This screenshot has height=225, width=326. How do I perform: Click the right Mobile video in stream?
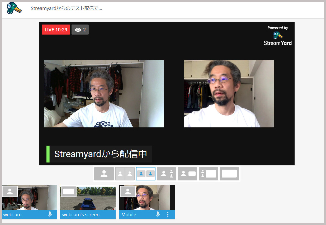point(229,94)
